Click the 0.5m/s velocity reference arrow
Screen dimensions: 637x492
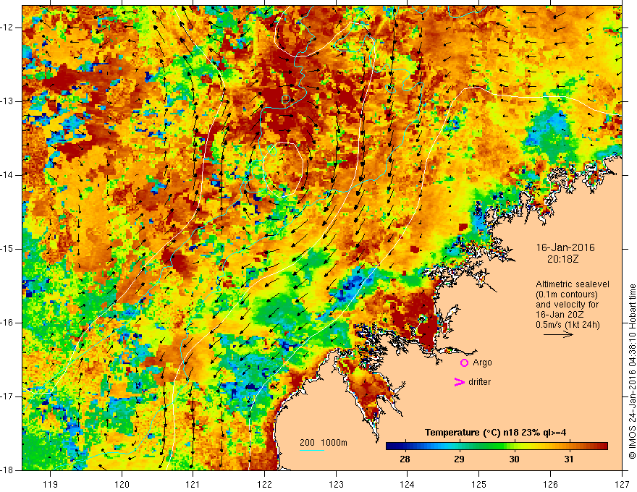point(559,334)
